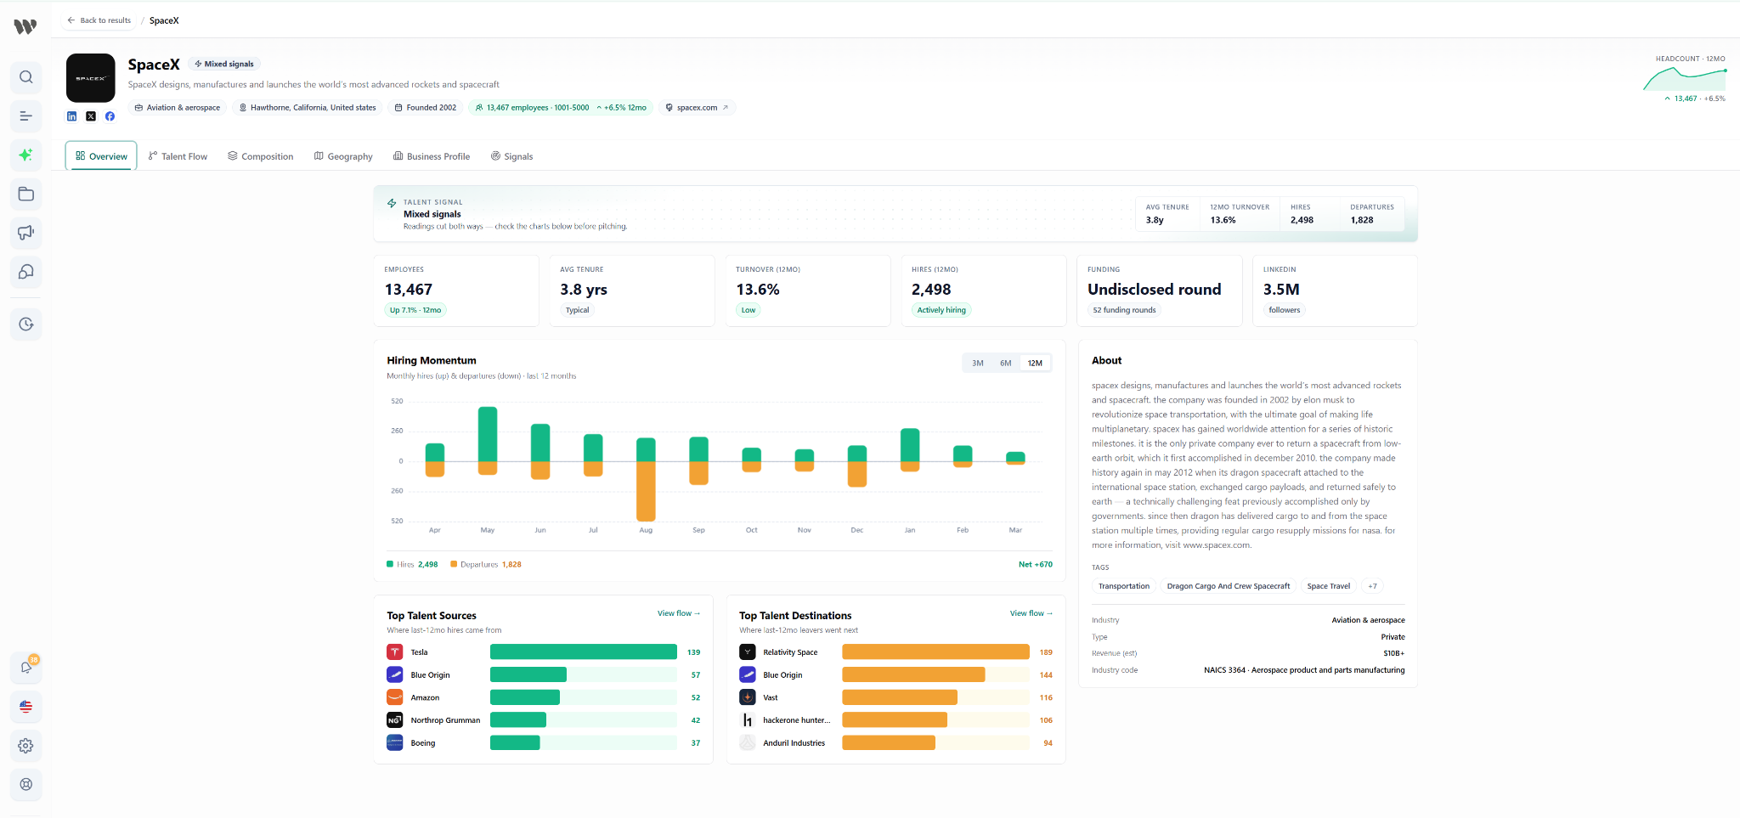Screen dimensions: 1740x818
Task: Click the Blue Origin row in Talent Sources
Action: pyautogui.click(x=544, y=675)
